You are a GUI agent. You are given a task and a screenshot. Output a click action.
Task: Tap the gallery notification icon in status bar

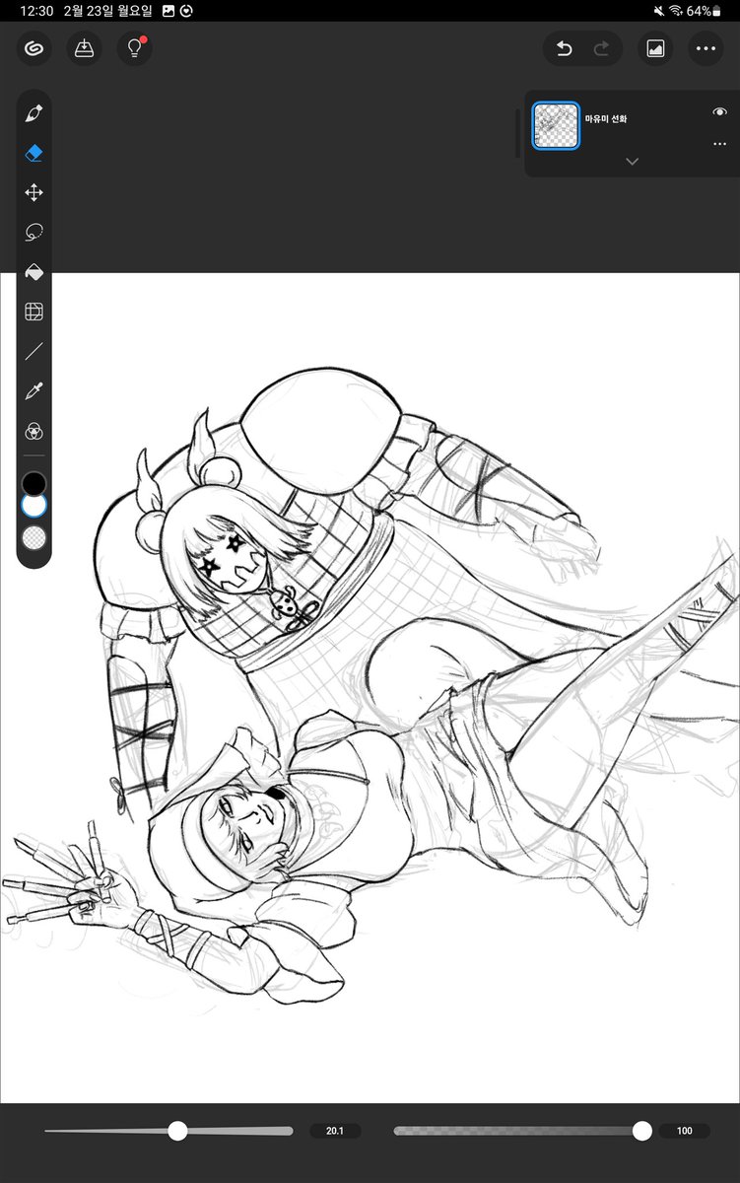click(x=168, y=10)
